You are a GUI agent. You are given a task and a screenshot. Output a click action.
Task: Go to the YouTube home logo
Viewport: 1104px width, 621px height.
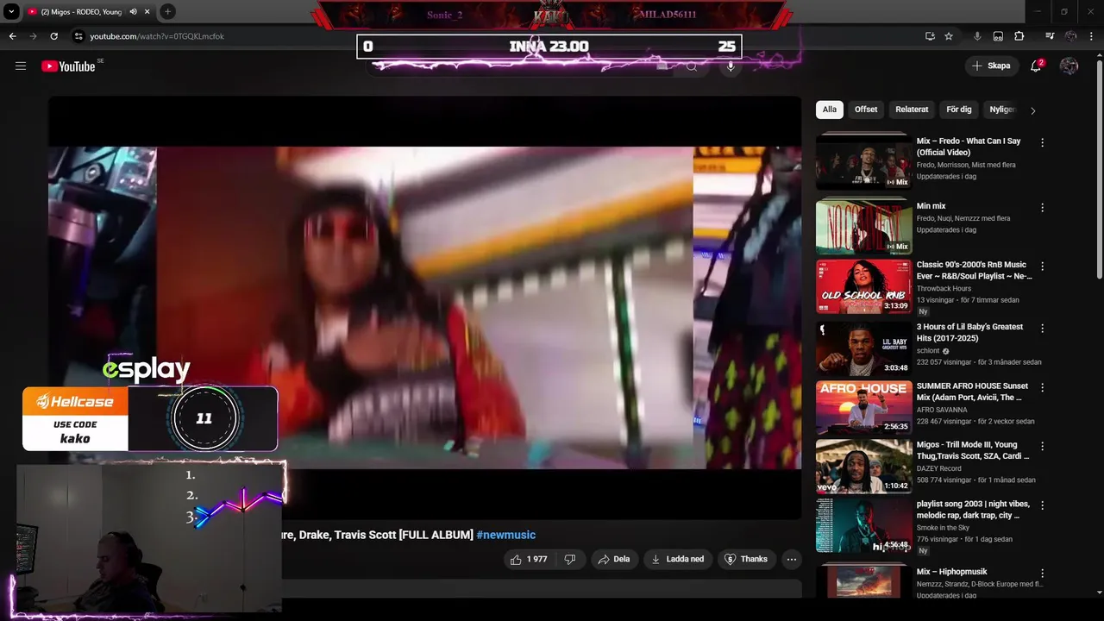tap(68, 66)
